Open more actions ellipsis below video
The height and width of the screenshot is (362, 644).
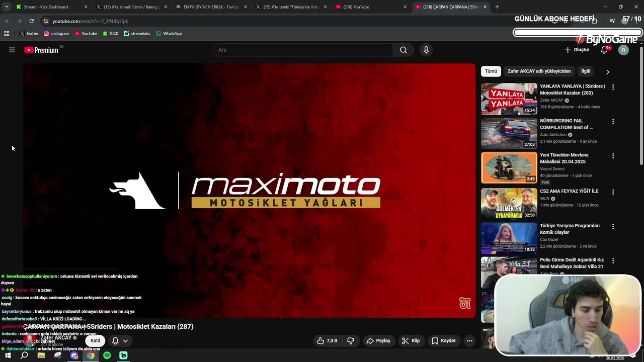(469, 341)
